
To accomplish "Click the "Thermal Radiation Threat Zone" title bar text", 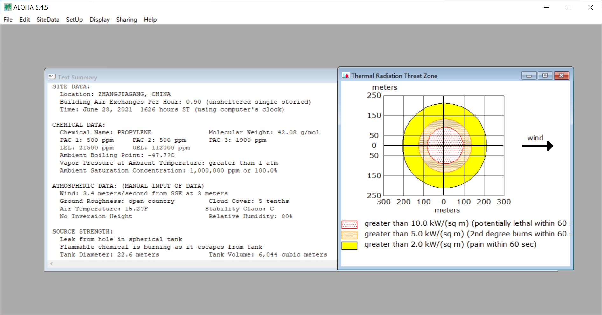I will (395, 76).
